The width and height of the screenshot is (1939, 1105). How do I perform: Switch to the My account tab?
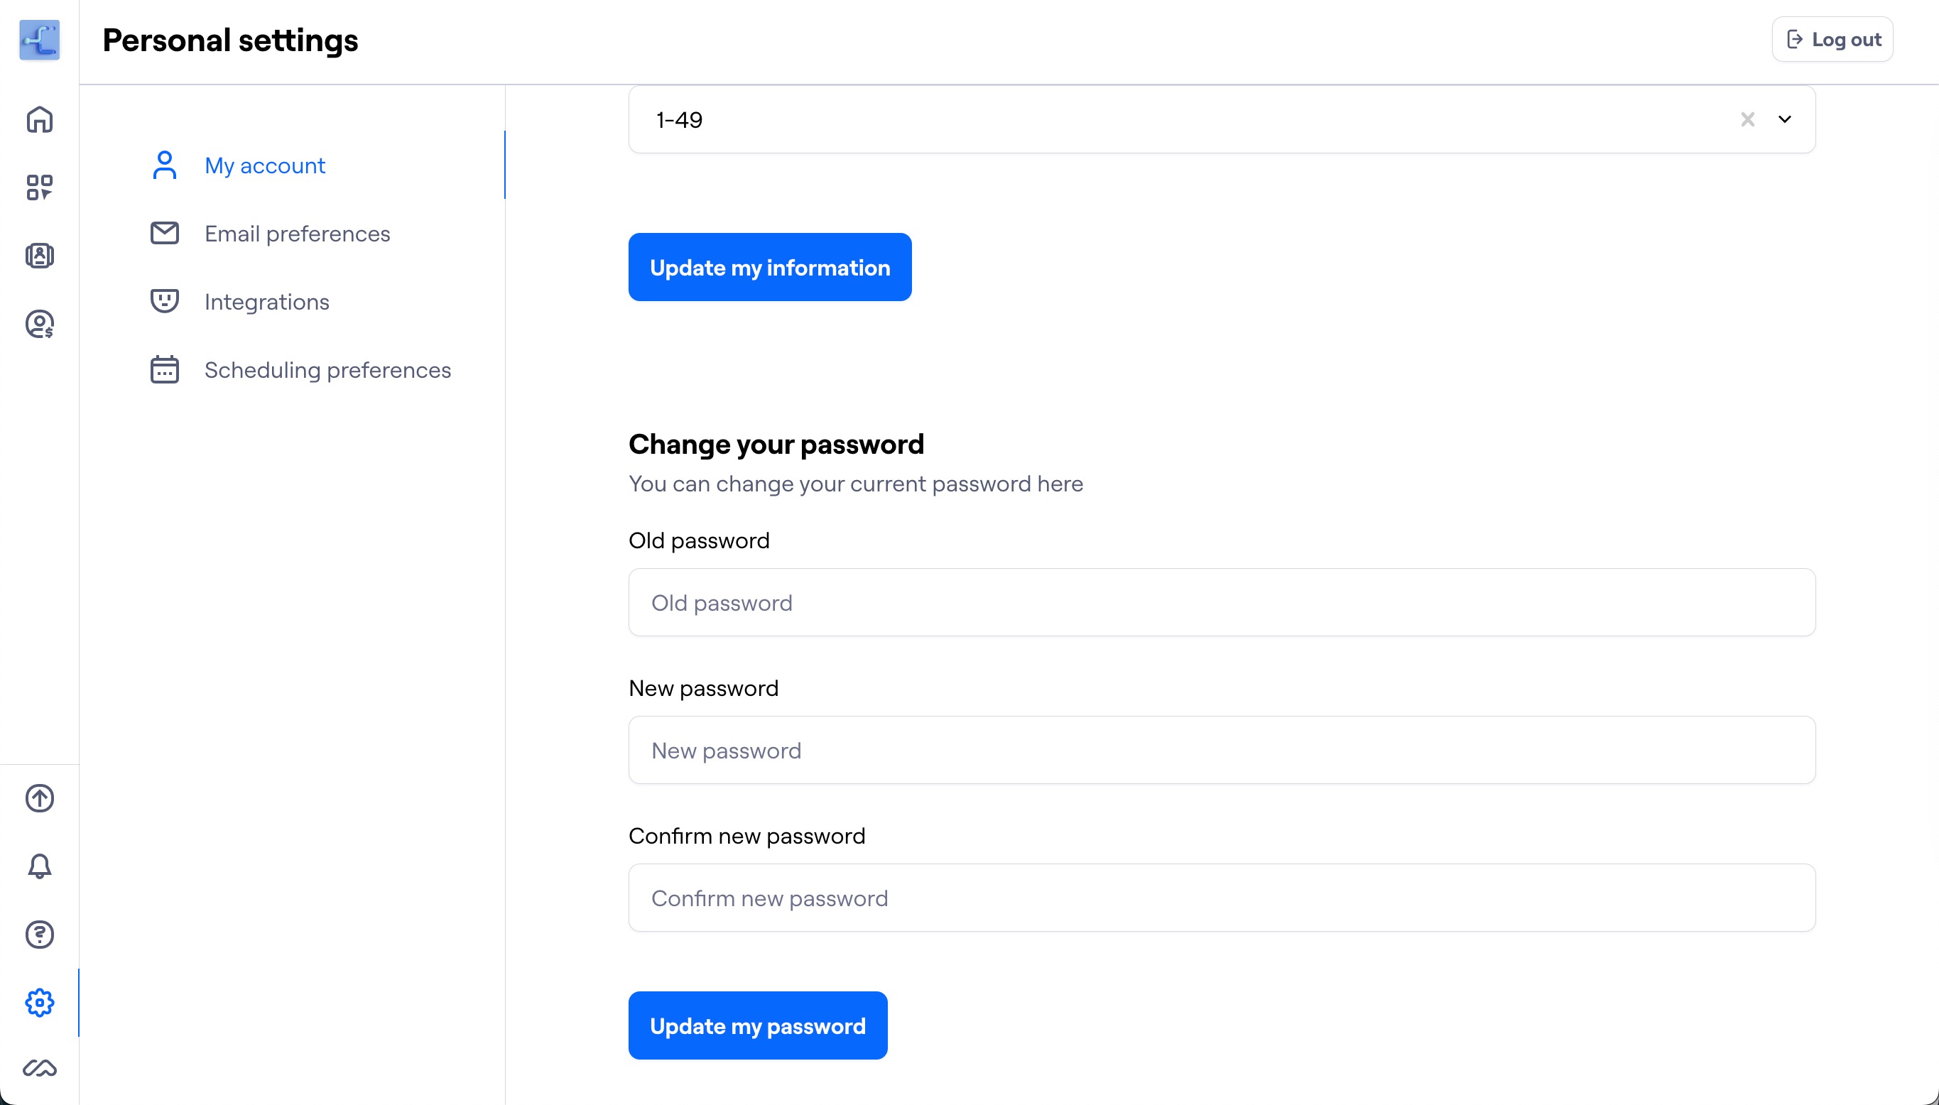[264, 165]
